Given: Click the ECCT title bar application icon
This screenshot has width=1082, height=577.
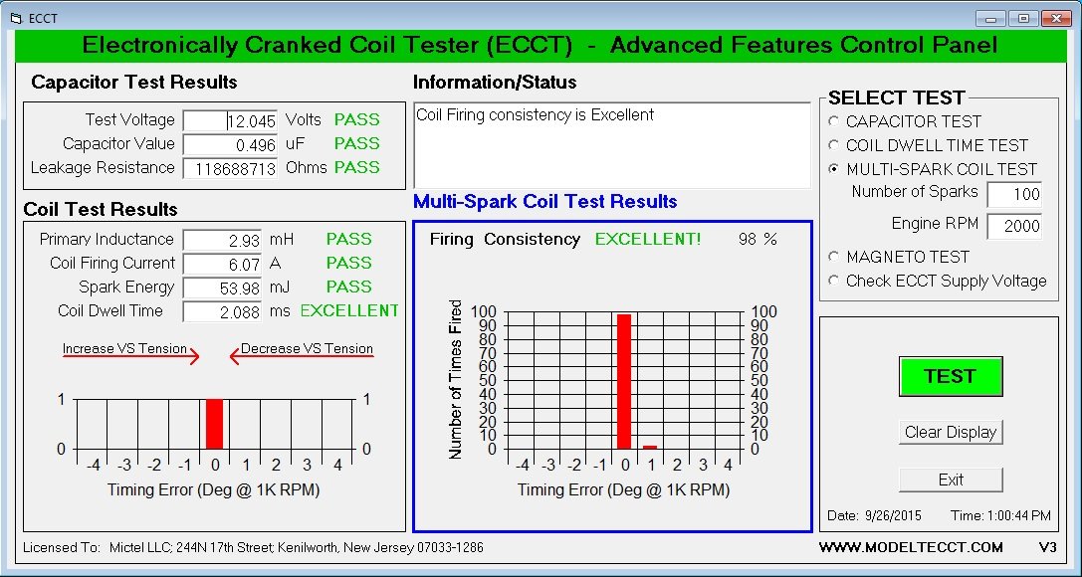Looking at the screenshot, I should click(15, 18).
